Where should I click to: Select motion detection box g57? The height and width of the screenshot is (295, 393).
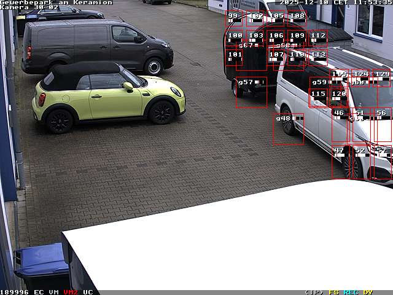click(251, 92)
